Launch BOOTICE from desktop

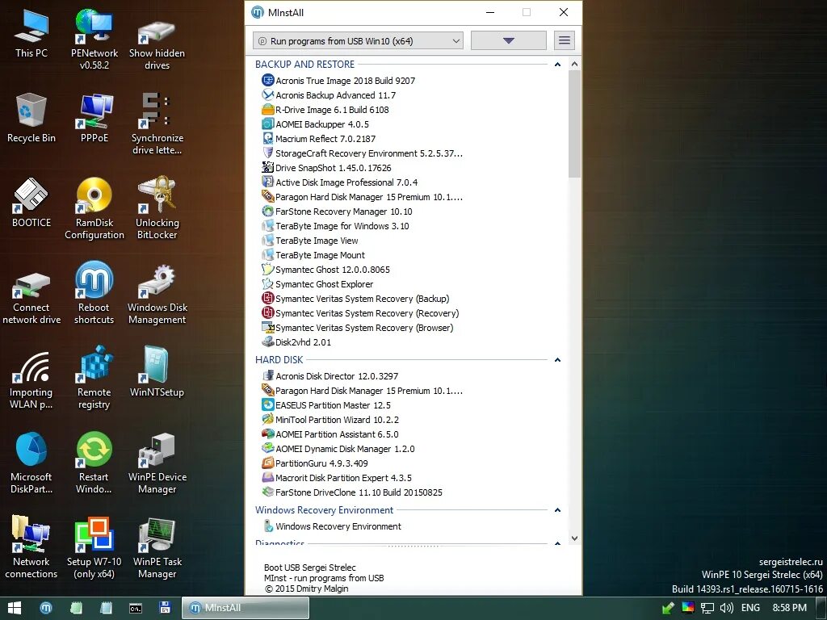point(31,203)
